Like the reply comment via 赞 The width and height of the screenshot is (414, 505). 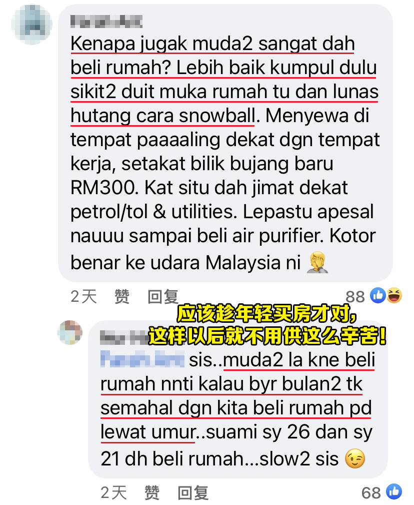[152, 493]
